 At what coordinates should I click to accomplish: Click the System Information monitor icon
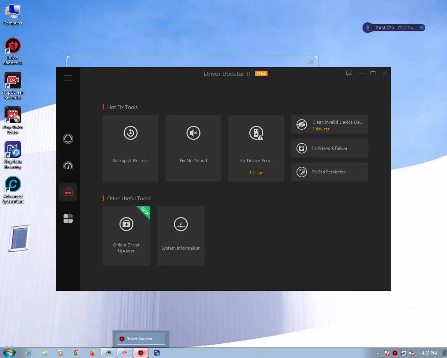[181, 224]
